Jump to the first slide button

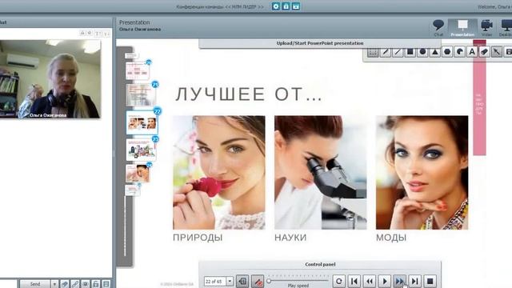(x=354, y=281)
